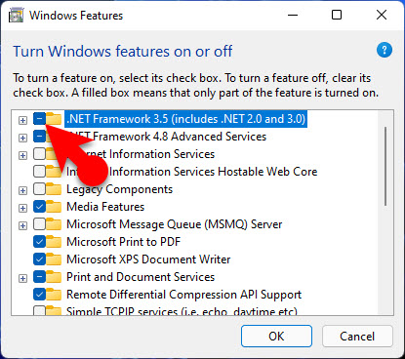Select the Microsoft Print to PDF row text
This screenshot has width=405, height=359.
tap(123, 242)
